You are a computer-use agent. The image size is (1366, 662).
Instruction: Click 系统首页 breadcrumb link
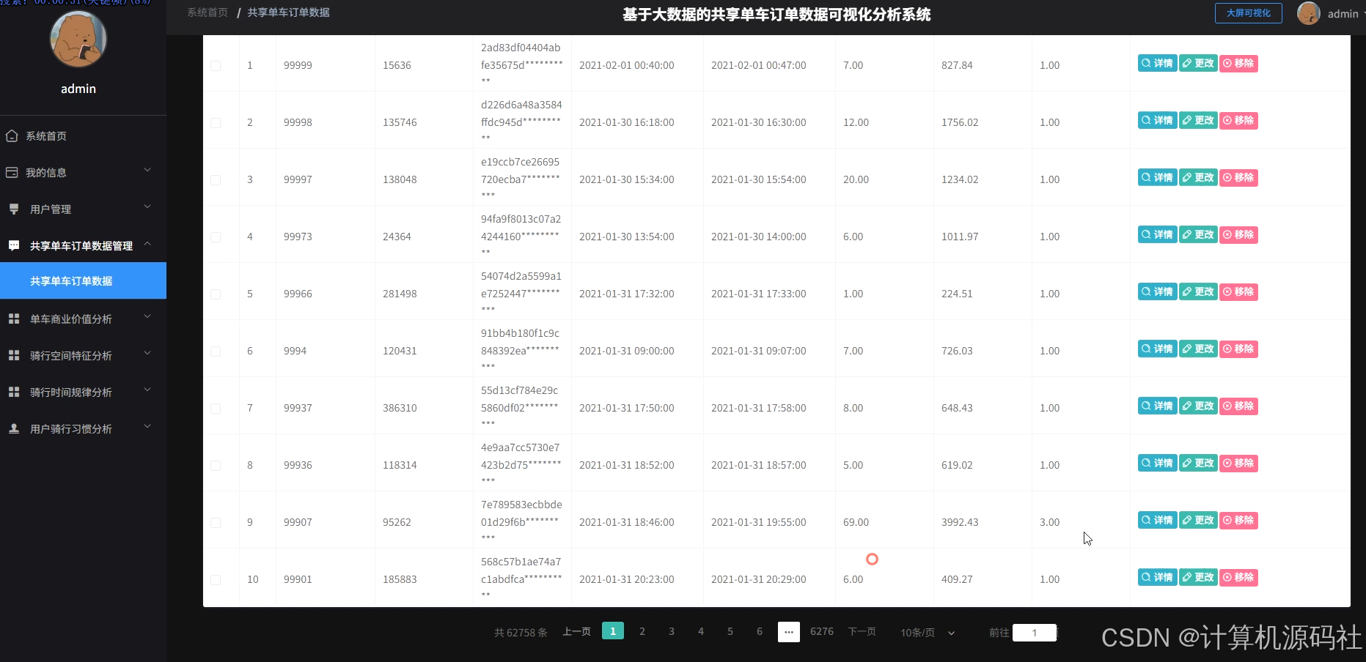point(208,12)
